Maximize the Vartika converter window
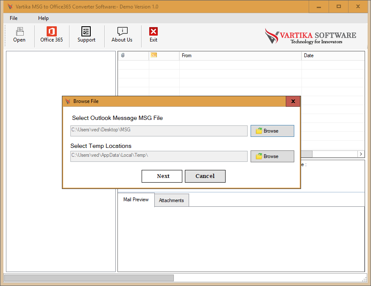The image size is (371, 286). [x=339, y=7]
